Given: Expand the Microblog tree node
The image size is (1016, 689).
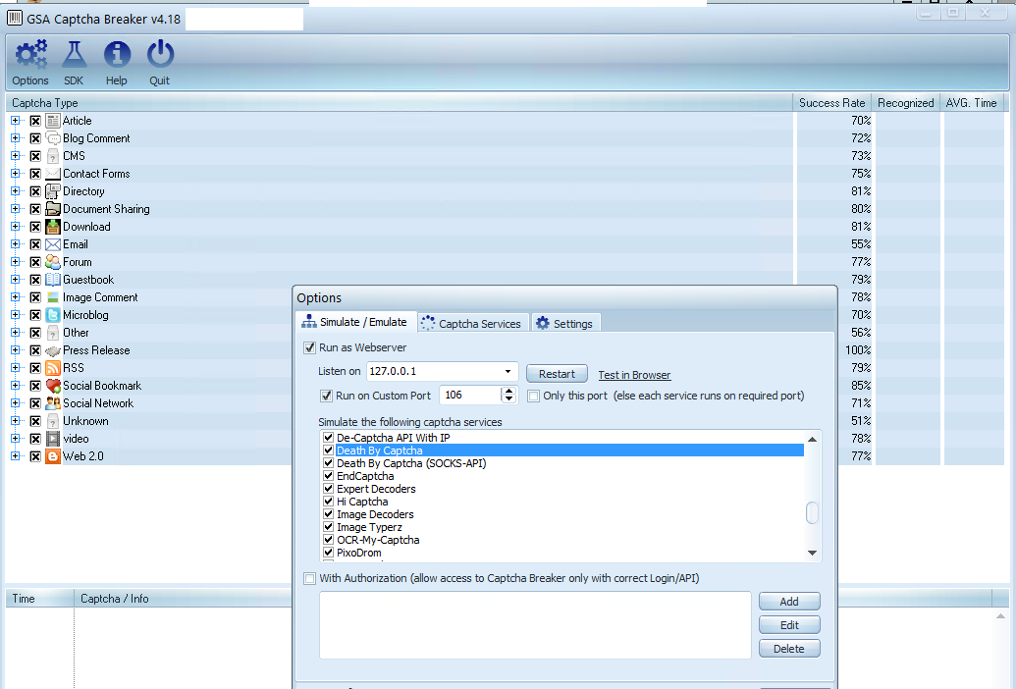Looking at the screenshot, I should click(15, 315).
